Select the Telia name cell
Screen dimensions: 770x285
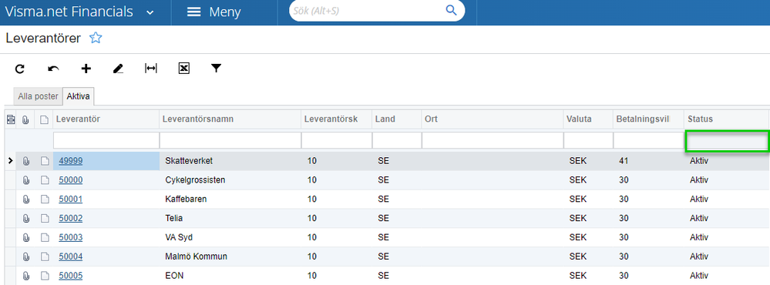tap(230, 218)
